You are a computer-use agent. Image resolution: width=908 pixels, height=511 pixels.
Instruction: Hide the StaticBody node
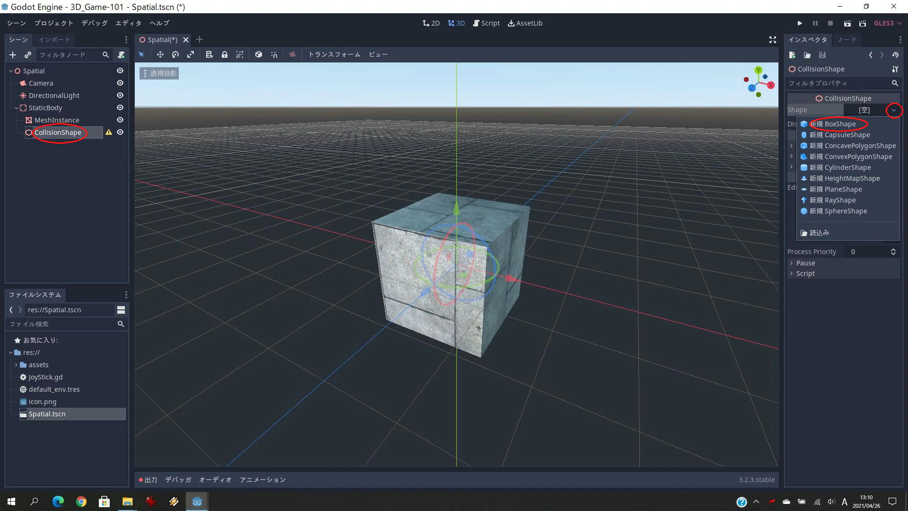(x=120, y=107)
